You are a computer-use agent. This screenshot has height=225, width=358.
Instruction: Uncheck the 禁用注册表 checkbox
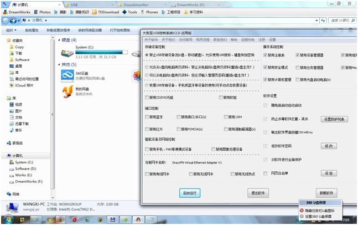point(266,55)
